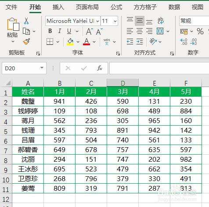Click the Insert Function fx icon
The width and height of the screenshot is (209, 207).
tap(100, 68)
